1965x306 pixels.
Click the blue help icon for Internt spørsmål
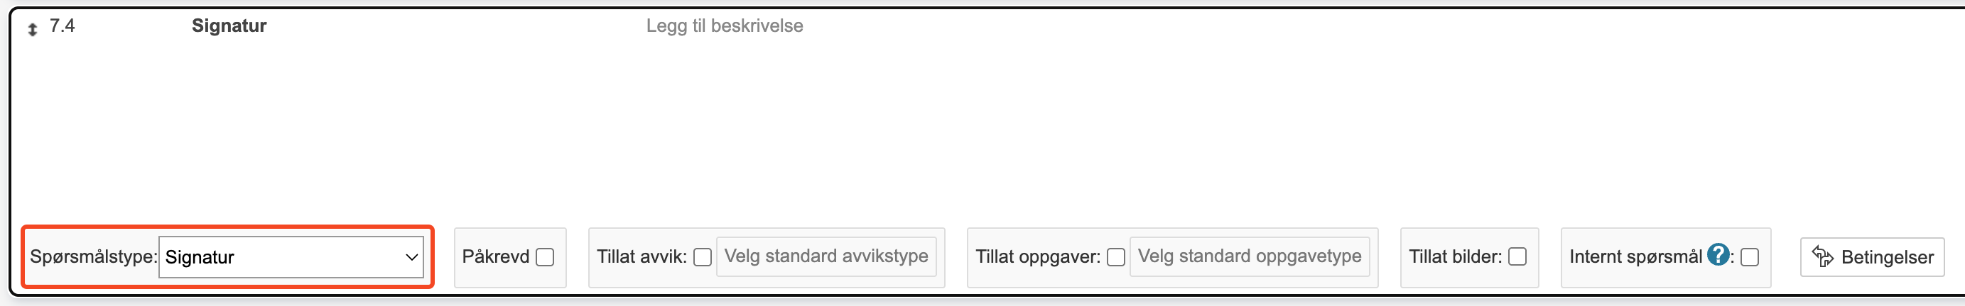(1718, 254)
